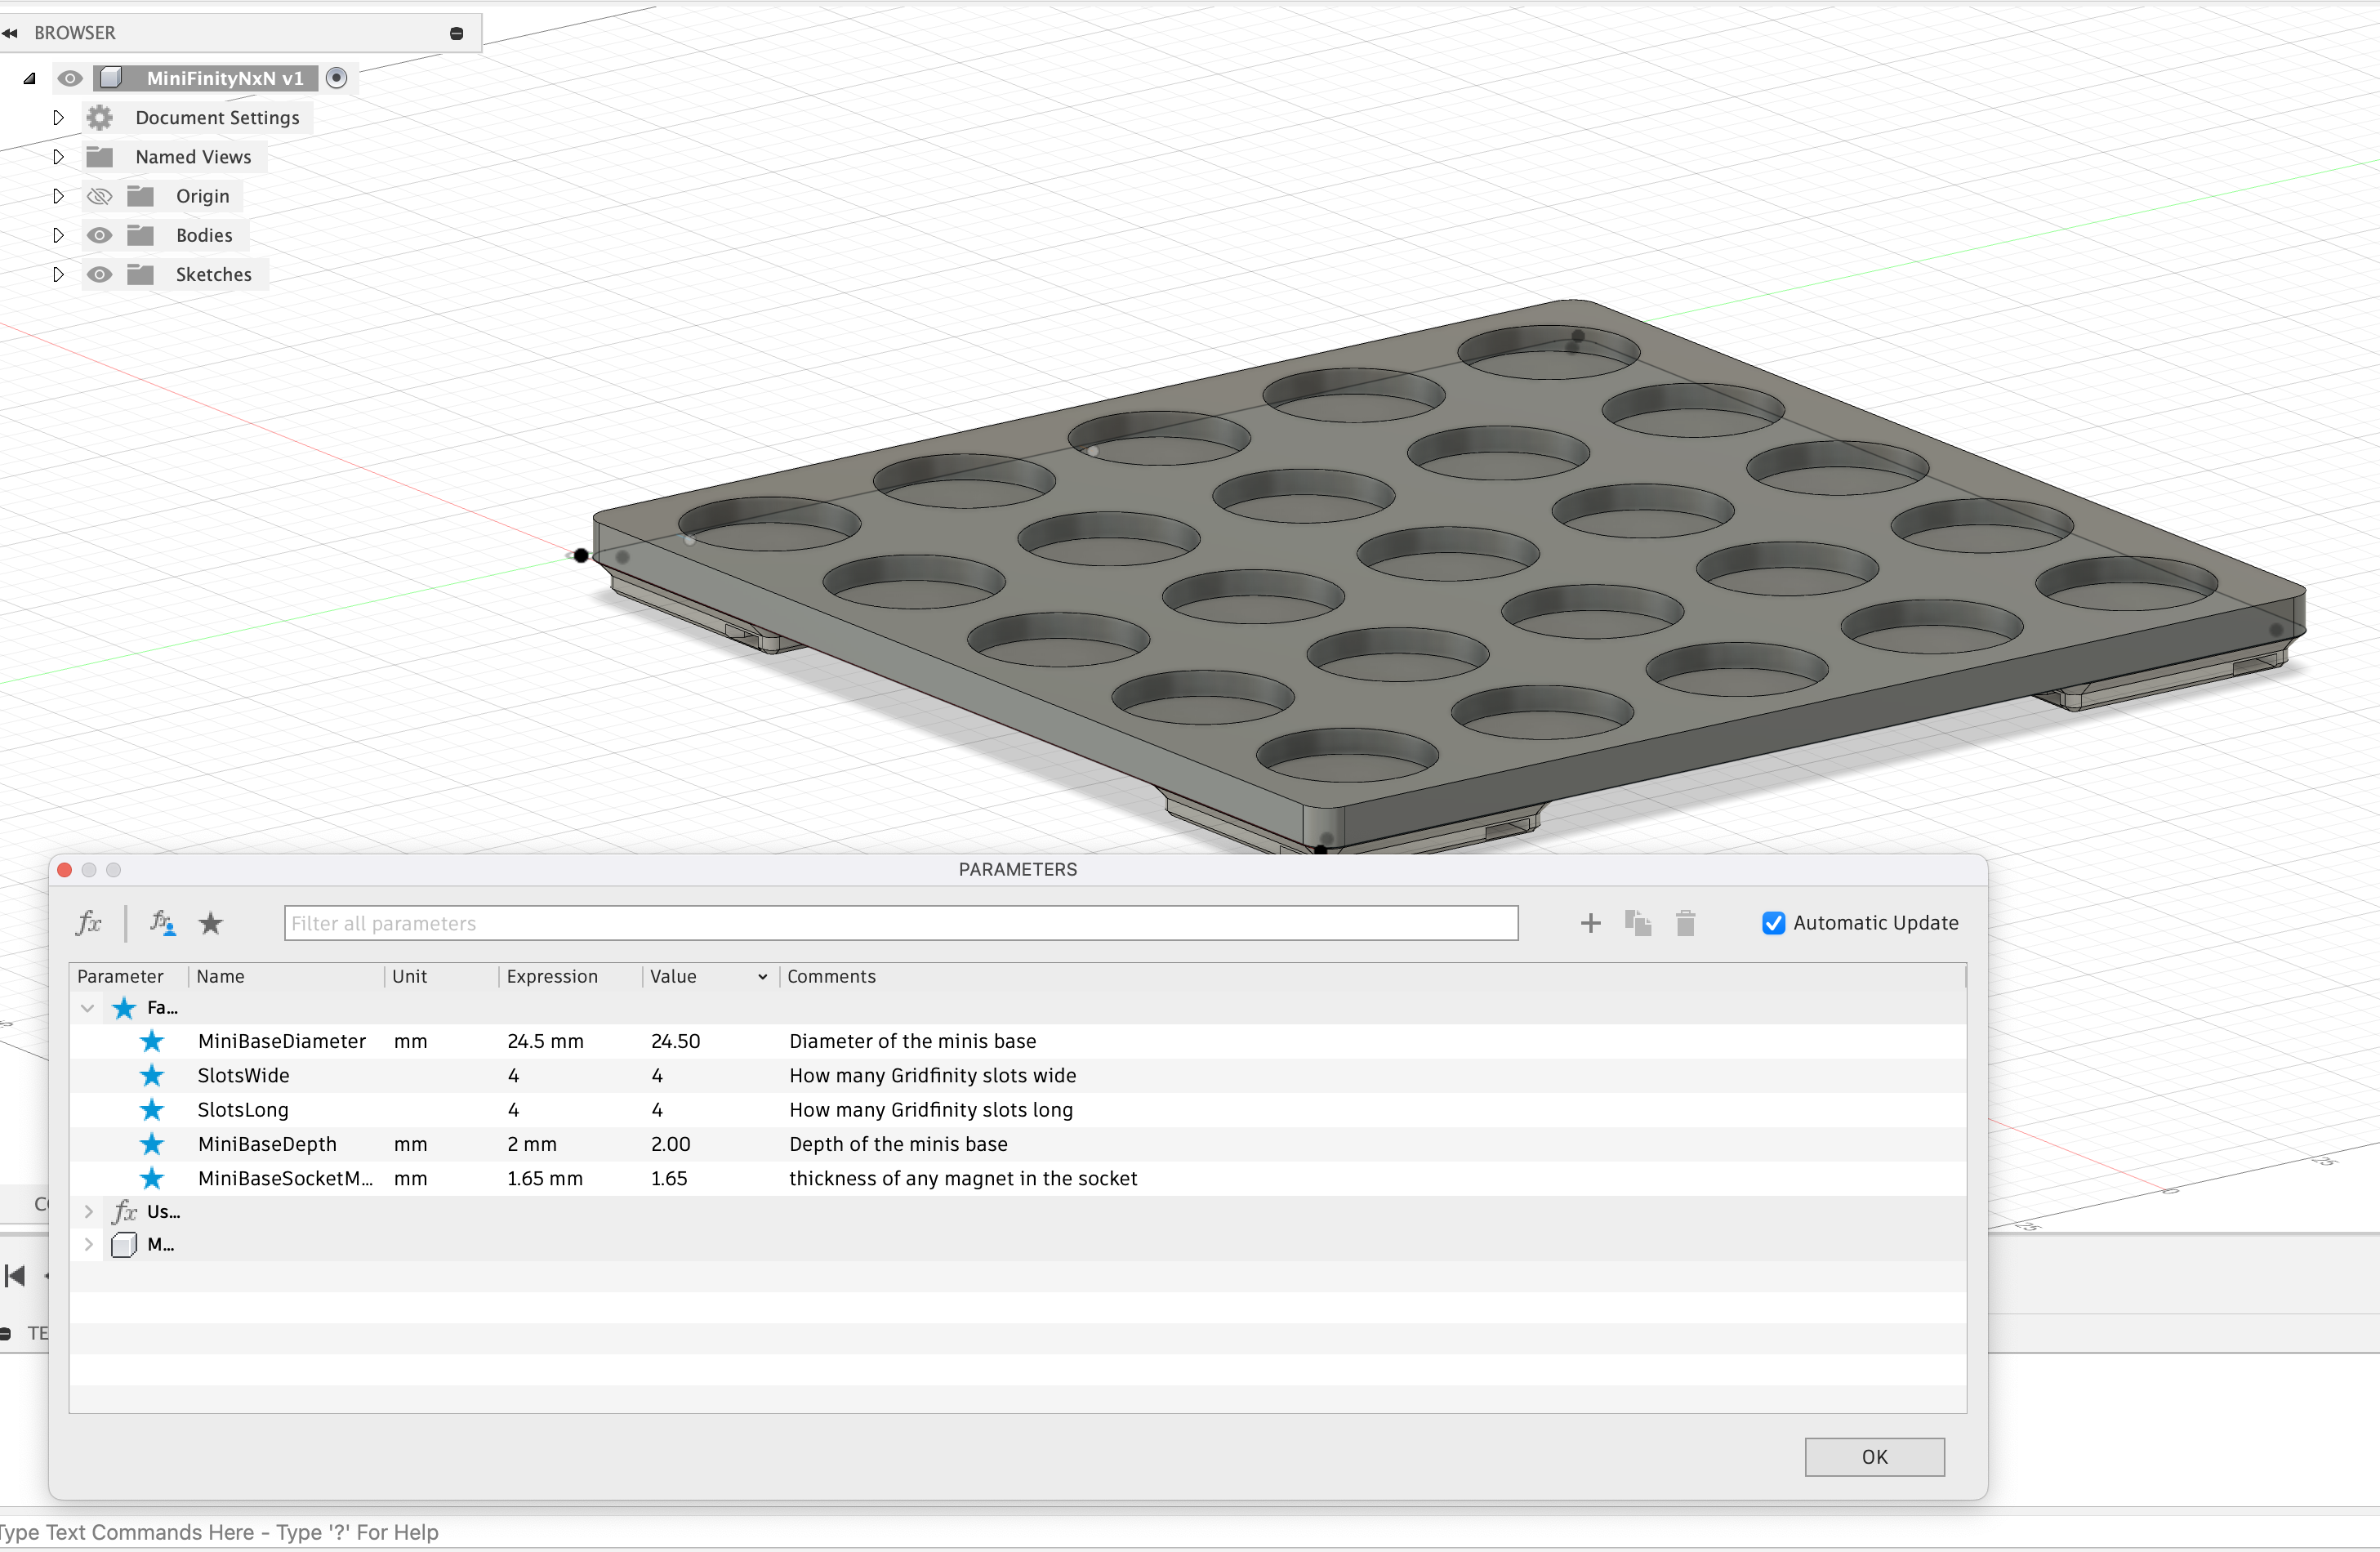Viewport: 2380px width, 1552px height.
Task: Click the duplicate parameter icon
Action: point(1638,923)
